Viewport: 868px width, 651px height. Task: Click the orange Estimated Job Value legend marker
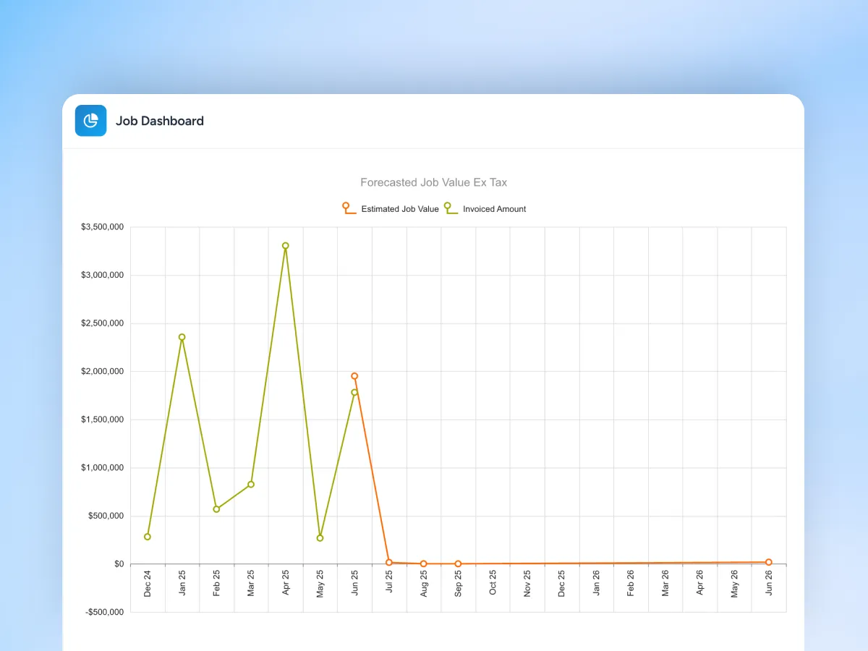[349, 208]
